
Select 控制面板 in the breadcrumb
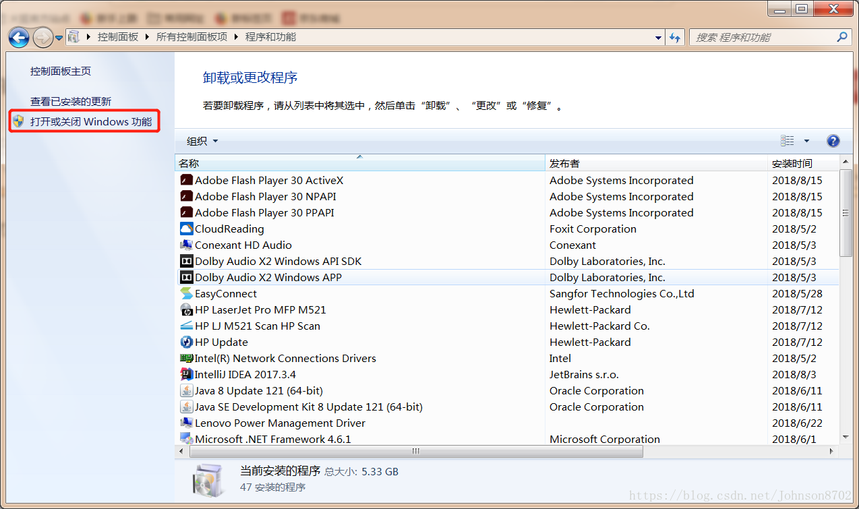coord(118,37)
